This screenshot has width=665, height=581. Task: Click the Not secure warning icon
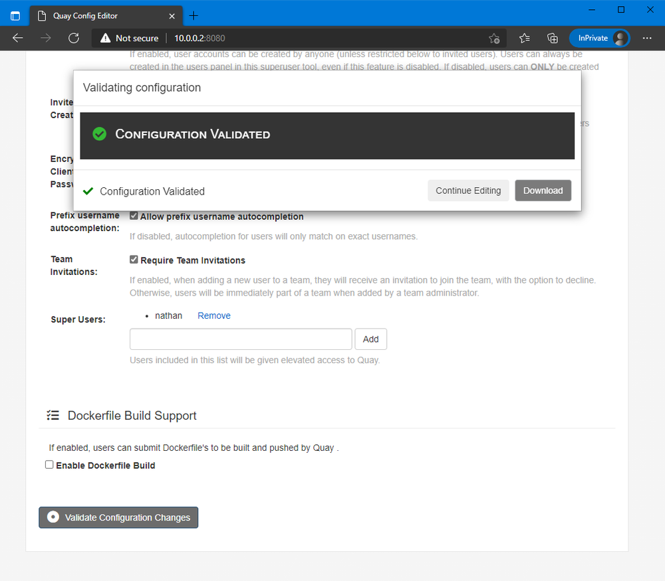(x=105, y=38)
